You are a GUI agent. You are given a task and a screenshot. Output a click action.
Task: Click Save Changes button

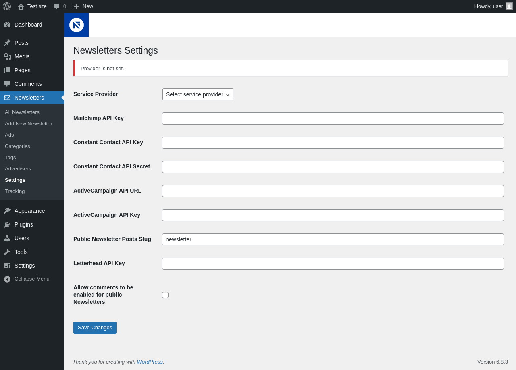(x=95, y=328)
